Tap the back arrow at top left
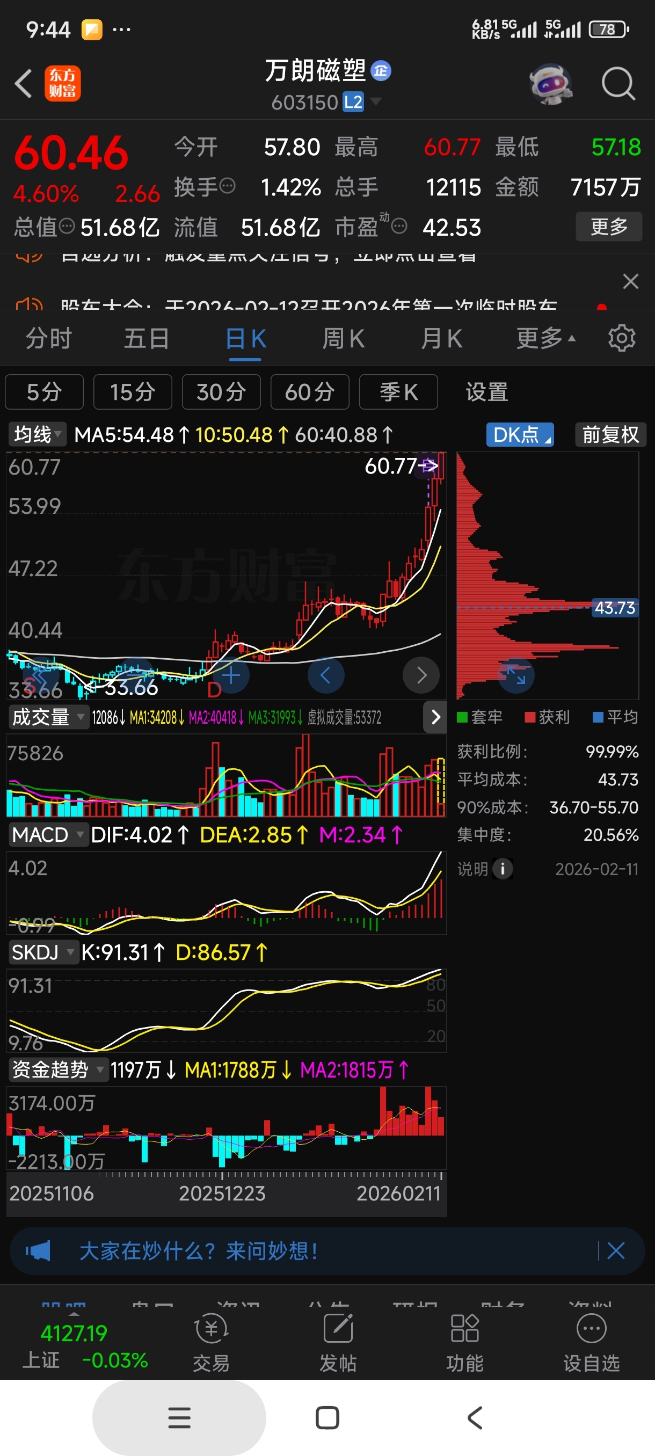655x1456 pixels. pos(23,84)
